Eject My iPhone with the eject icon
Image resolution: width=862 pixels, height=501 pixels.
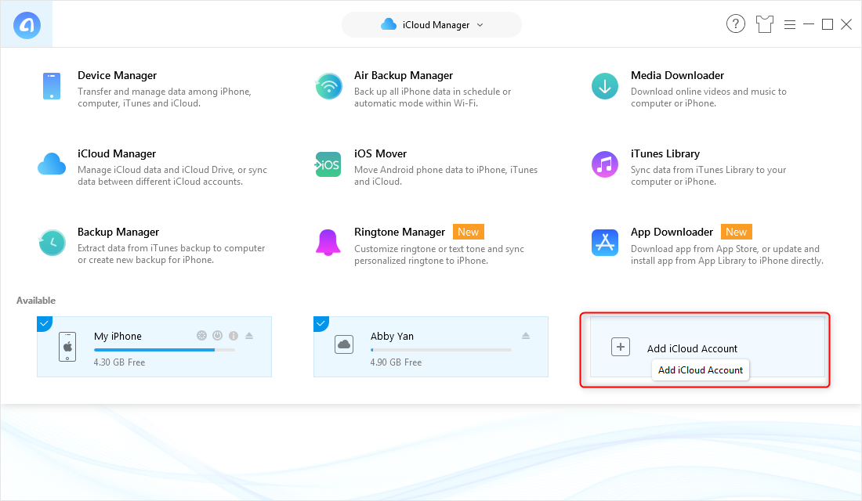coord(249,336)
